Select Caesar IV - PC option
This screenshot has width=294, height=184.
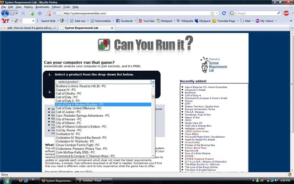(x=103, y=90)
